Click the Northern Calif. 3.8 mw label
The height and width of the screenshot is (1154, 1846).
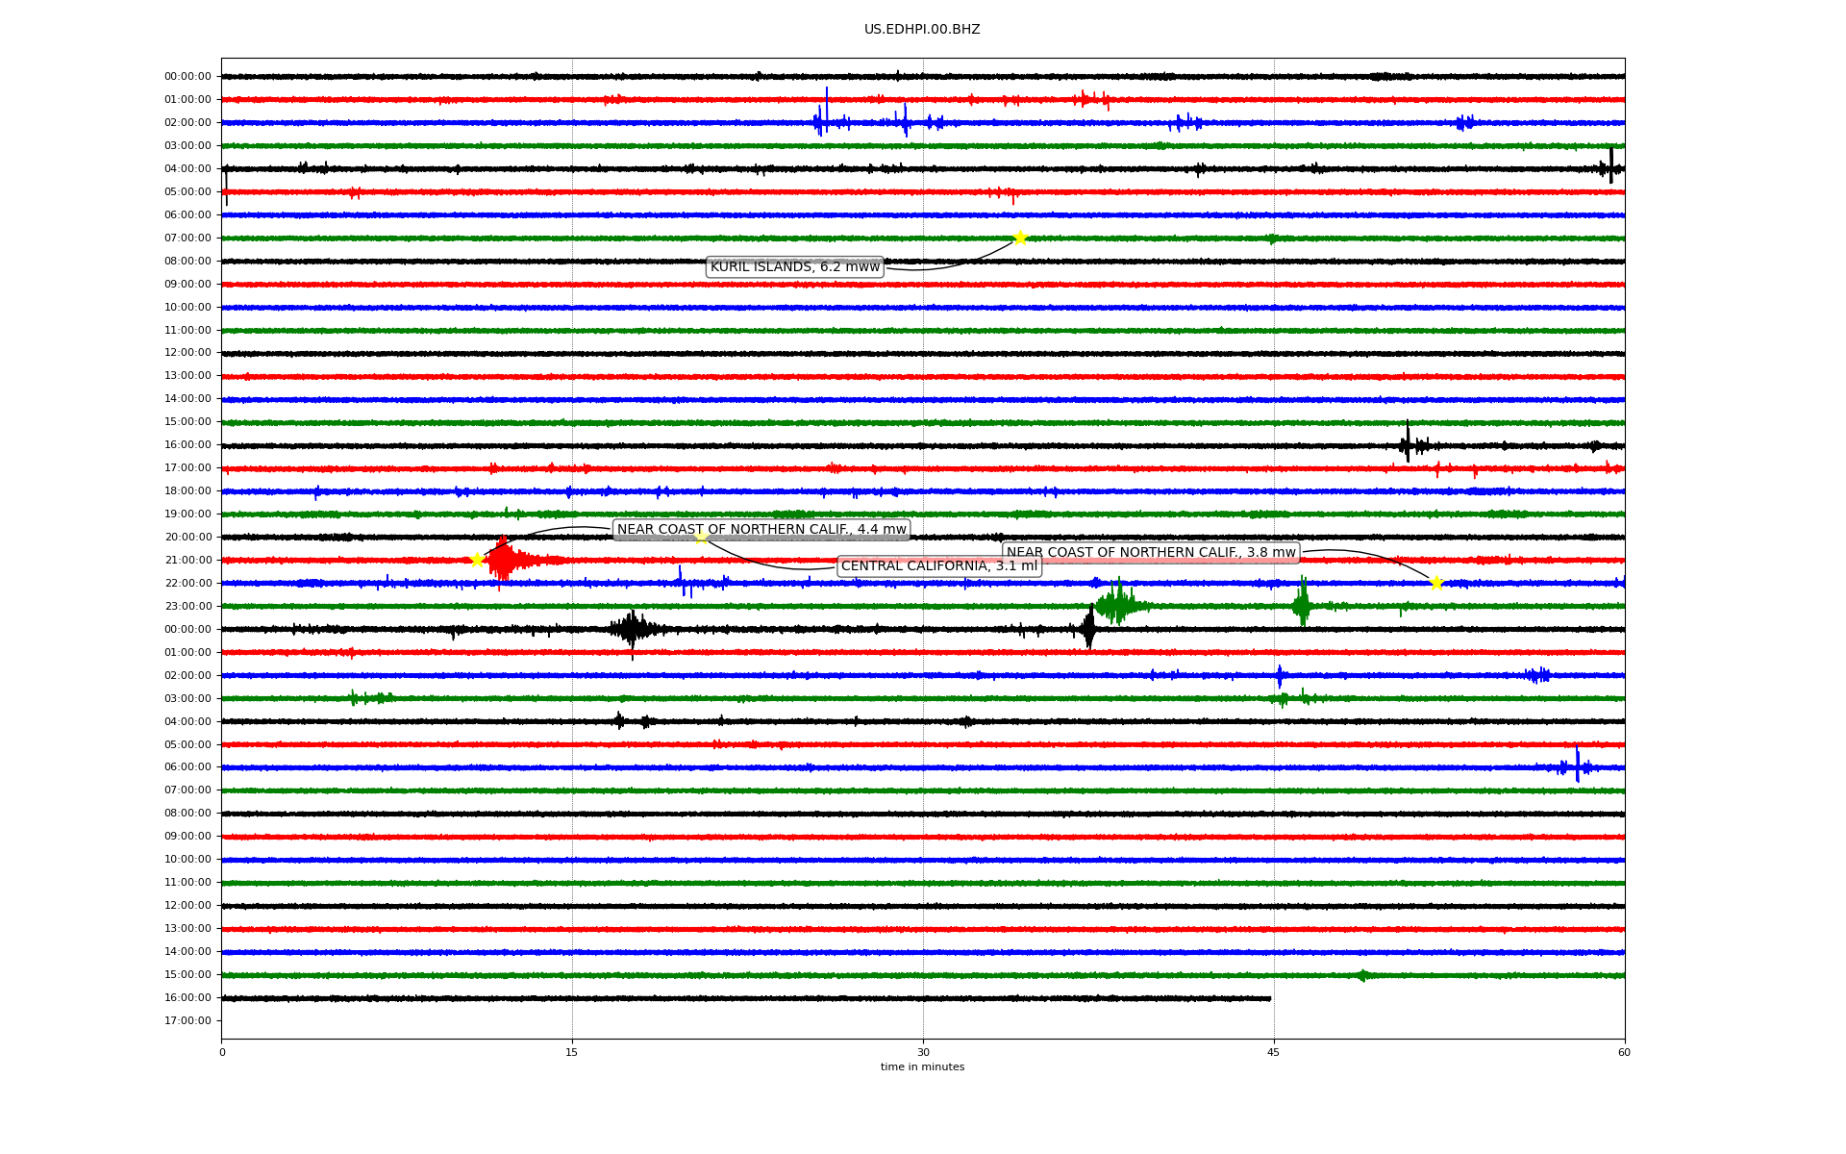[x=1151, y=552]
